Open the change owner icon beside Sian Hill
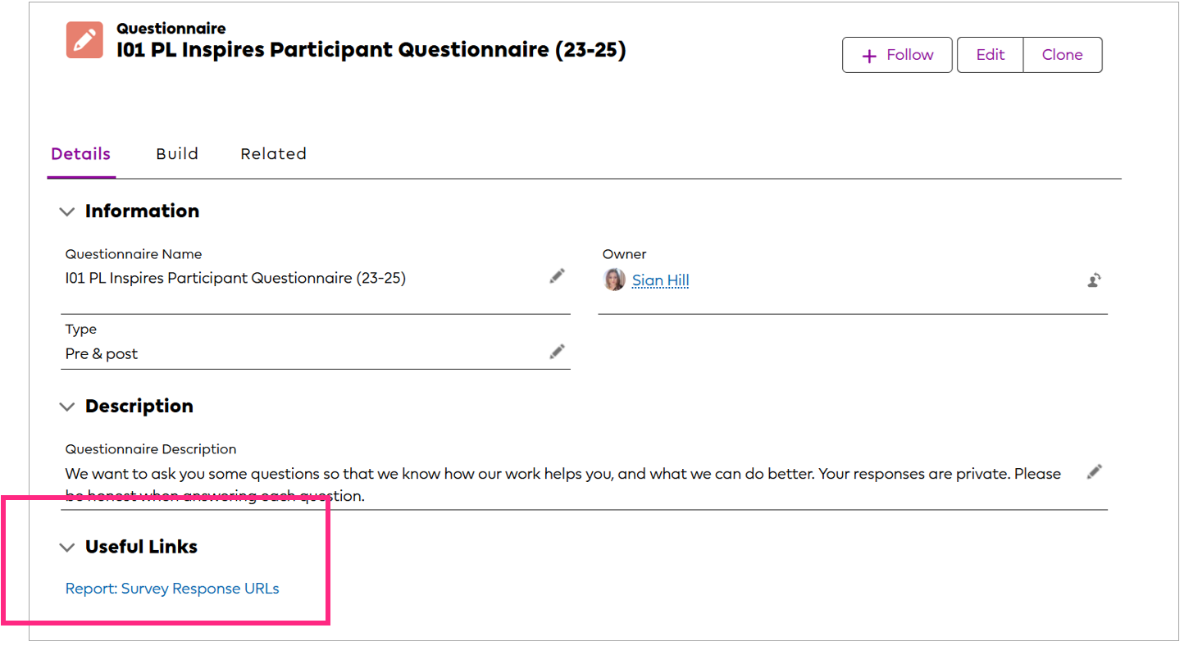1184x646 pixels. coord(1093,280)
